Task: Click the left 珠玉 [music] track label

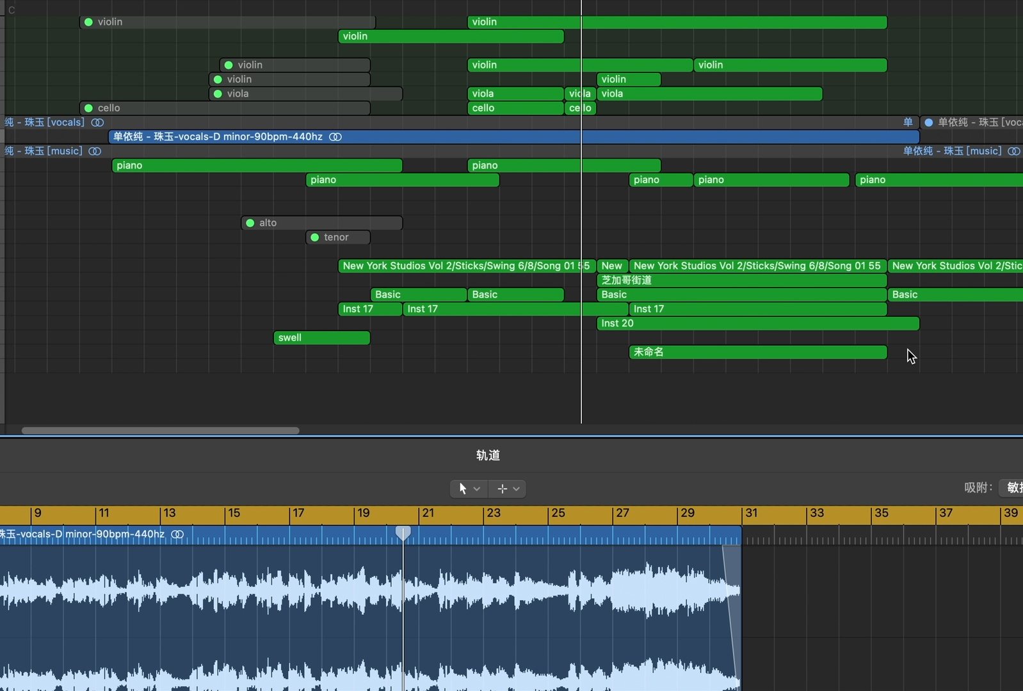Action: (43, 151)
